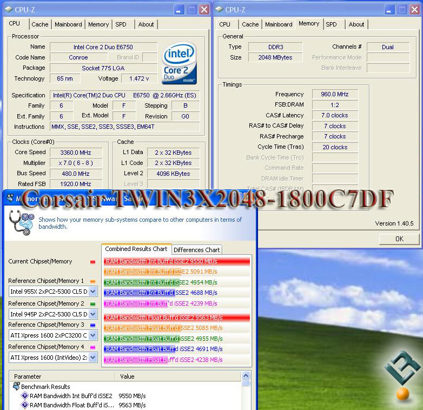Viewport: 423px width, 410px height.
Task: Open SPD tab in left CPU-Z window
Action: point(121,24)
